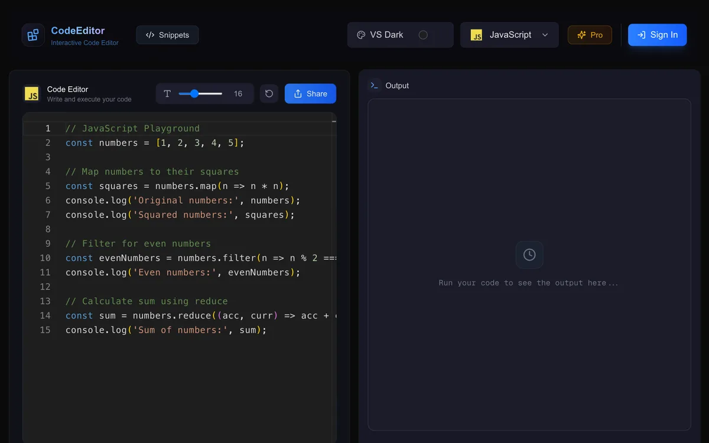The width and height of the screenshot is (709, 443).
Task: Click the reset code icon button
Action: point(269,94)
